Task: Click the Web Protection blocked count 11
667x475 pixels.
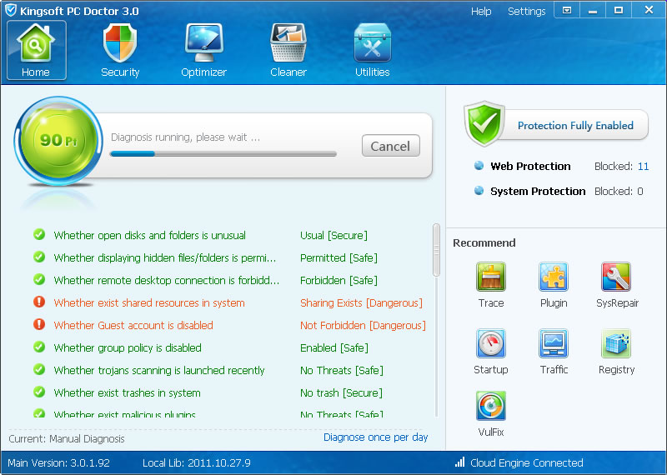Action: pos(643,167)
